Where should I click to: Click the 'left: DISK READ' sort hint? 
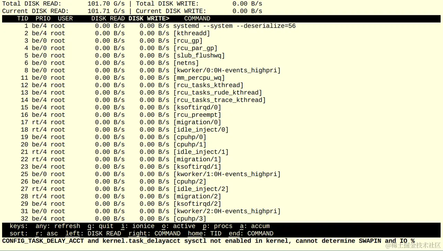93,234
